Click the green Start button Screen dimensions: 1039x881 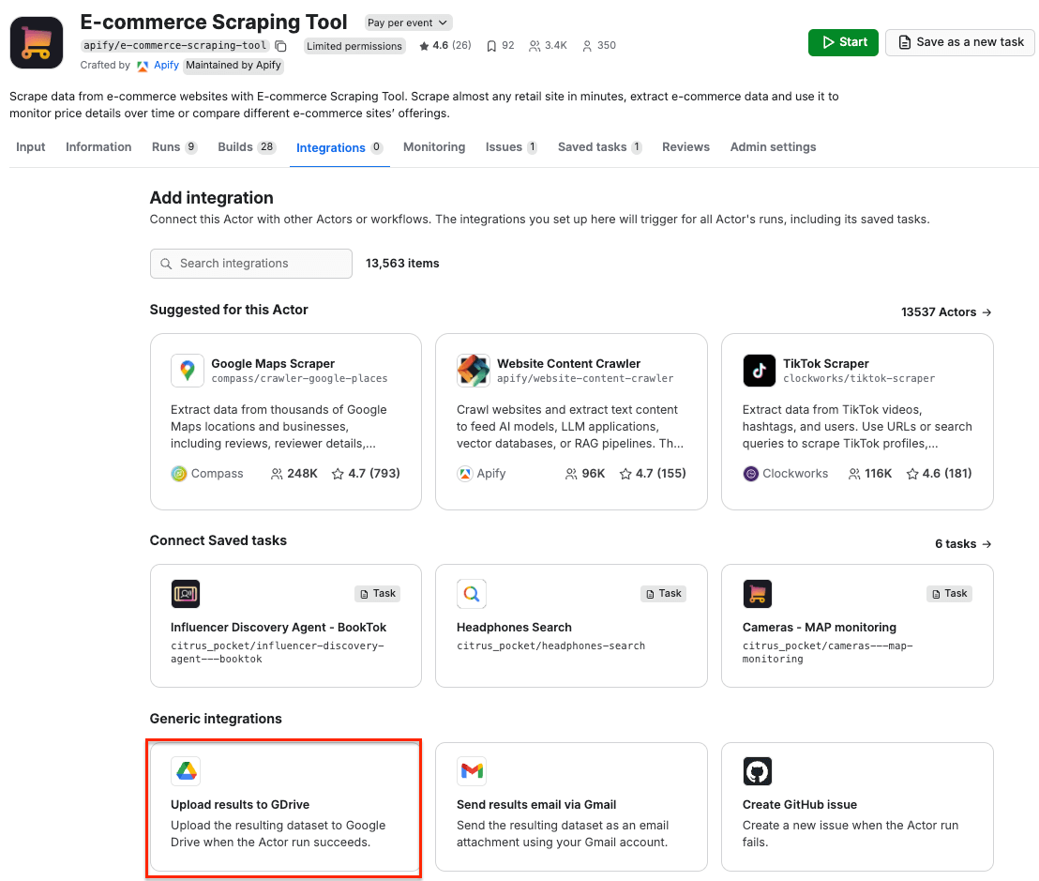(841, 42)
